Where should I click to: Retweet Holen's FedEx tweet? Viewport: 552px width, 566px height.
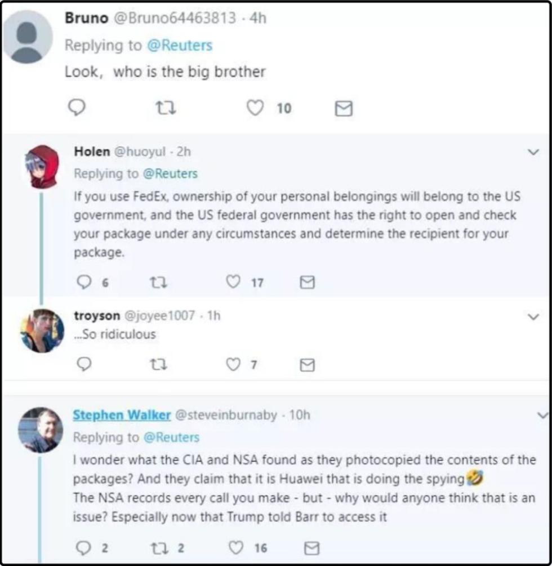161,282
